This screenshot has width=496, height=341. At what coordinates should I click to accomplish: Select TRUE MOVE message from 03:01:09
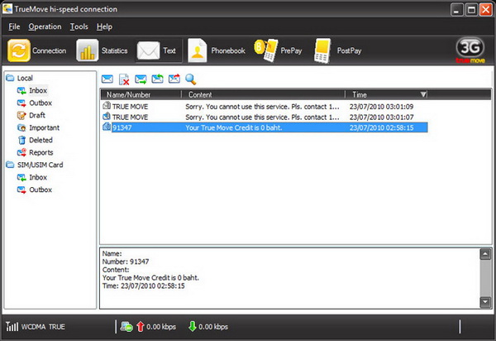[265, 107]
